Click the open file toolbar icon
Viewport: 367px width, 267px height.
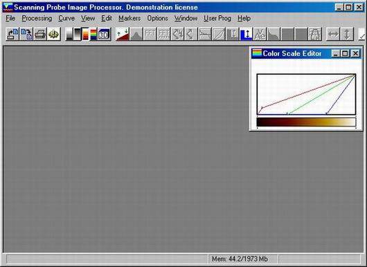click(12, 34)
